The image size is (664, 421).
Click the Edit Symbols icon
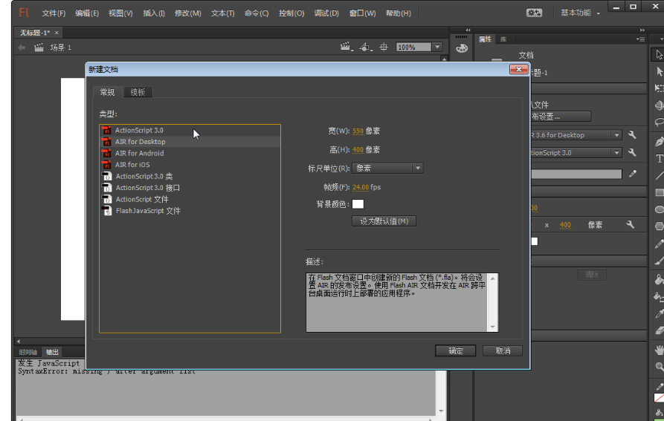(x=365, y=47)
